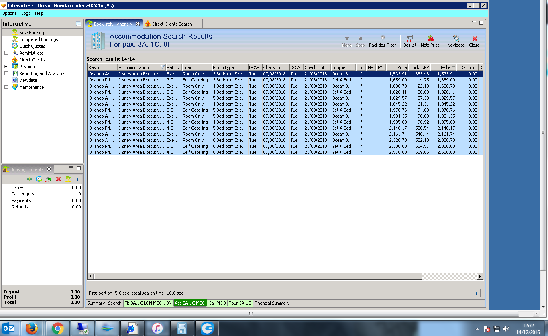Click the results table horizontal scrollbar thumb

pyautogui.click(x=258, y=277)
